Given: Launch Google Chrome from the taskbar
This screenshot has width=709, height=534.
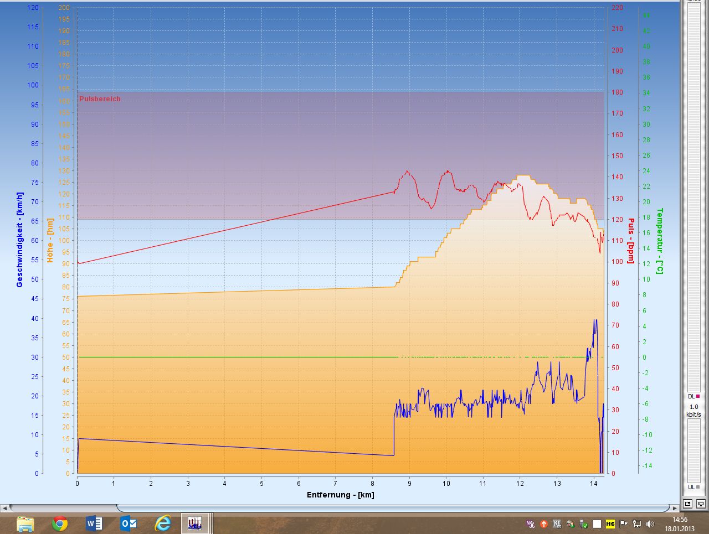Looking at the screenshot, I should (60, 523).
